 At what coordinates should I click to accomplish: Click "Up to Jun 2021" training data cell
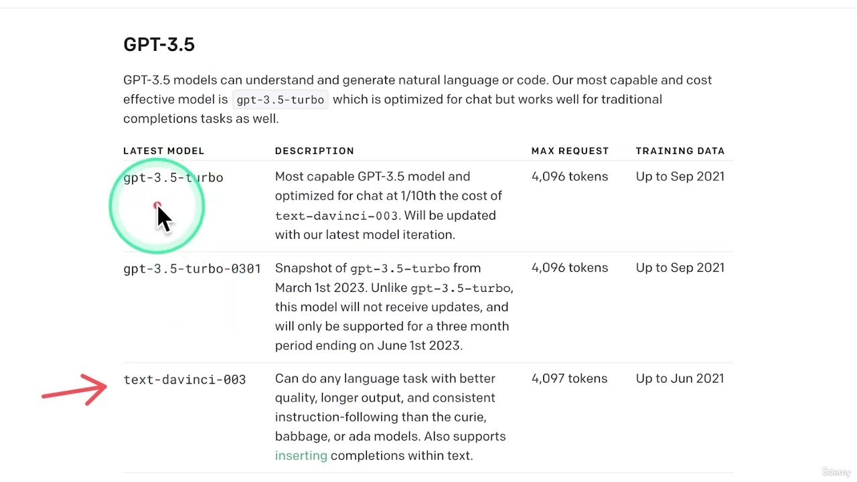(x=680, y=378)
